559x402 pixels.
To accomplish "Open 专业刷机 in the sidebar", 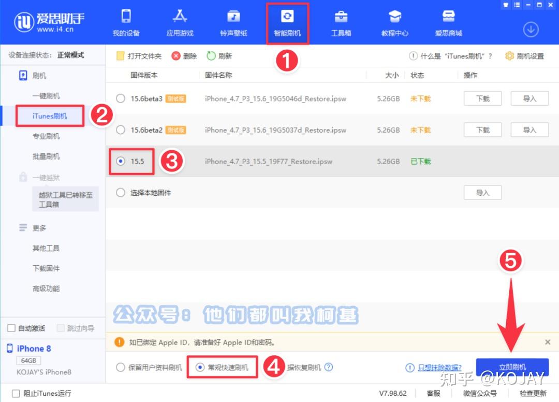I will tap(46, 136).
